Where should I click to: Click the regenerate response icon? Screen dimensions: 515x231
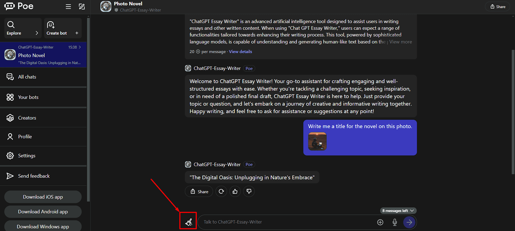(221, 192)
